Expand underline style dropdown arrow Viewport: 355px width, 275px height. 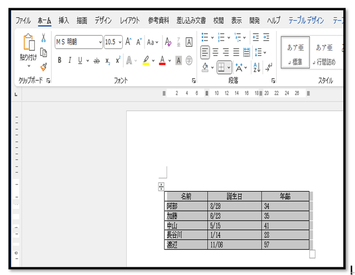88,60
